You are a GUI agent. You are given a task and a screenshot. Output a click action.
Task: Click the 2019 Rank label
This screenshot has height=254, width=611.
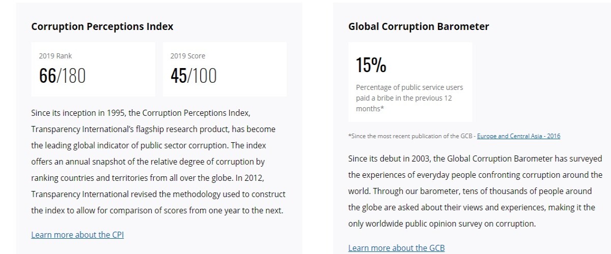click(55, 56)
